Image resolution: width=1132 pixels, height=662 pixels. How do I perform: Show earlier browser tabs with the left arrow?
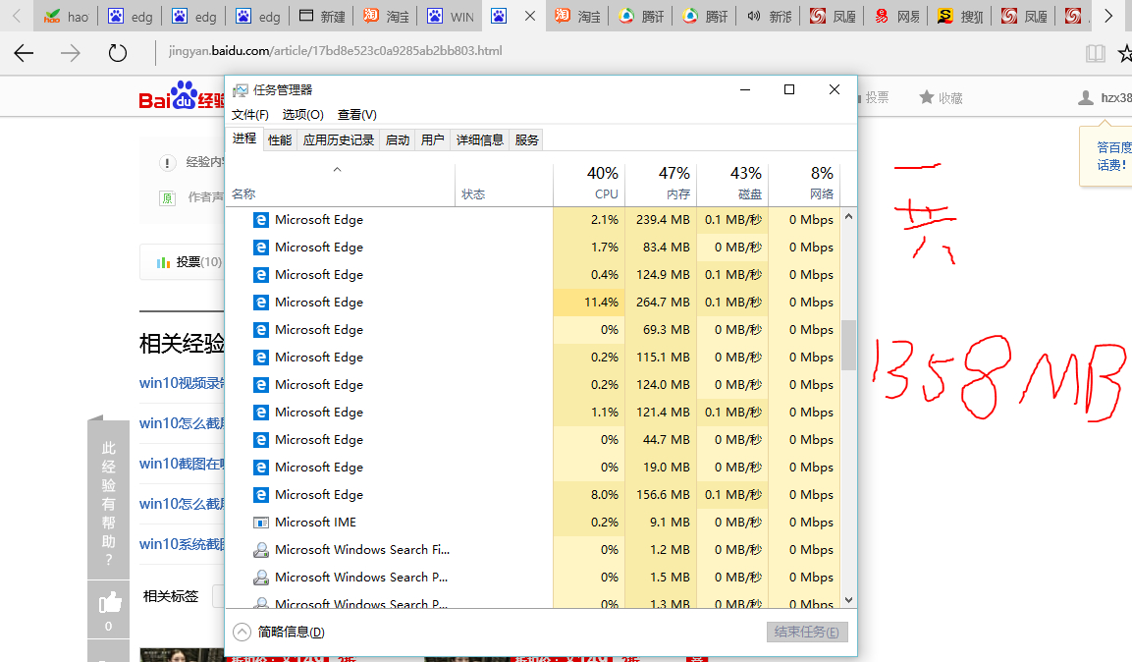[16, 16]
